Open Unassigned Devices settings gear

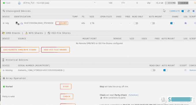click(x=193, y=11)
